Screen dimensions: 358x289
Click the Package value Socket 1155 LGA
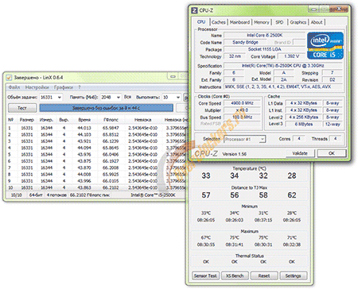(264, 49)
